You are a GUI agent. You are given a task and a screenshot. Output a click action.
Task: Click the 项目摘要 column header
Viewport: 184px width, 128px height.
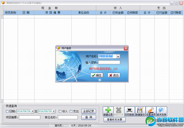pos(53,13)
